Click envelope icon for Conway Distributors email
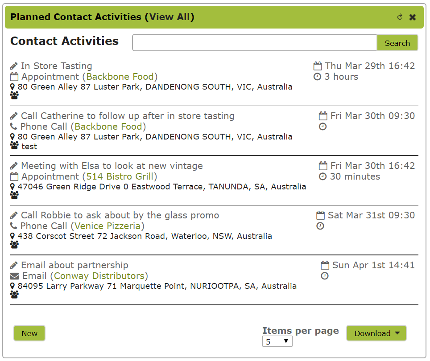Image resolution: width=430 pixels, height=361 pixels. point(15,276)
